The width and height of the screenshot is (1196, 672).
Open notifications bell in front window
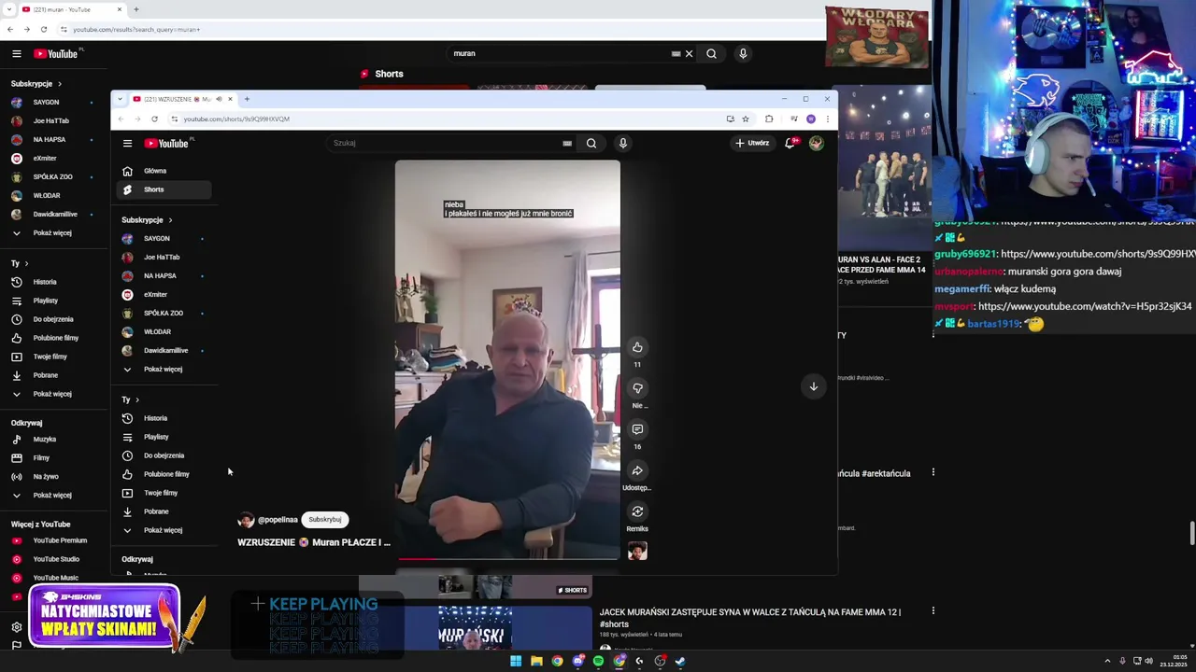(790, 143)
